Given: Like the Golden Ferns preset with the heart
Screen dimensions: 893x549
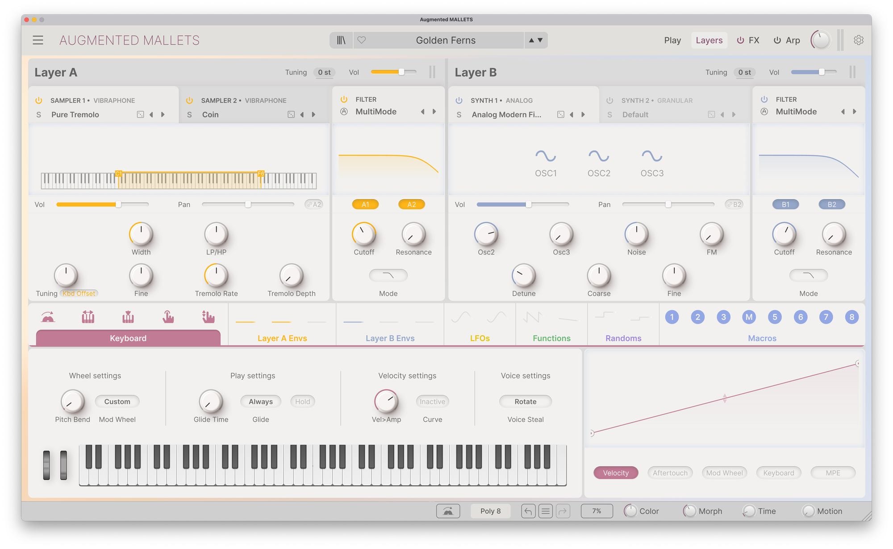Looking at the screenshot, I should (x=362, y=40).
